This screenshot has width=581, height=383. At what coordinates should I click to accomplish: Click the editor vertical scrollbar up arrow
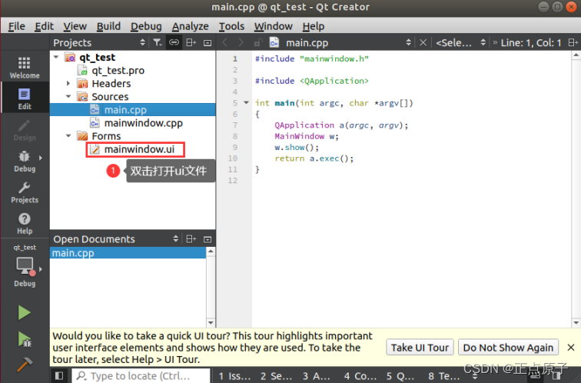pos(576,55)
